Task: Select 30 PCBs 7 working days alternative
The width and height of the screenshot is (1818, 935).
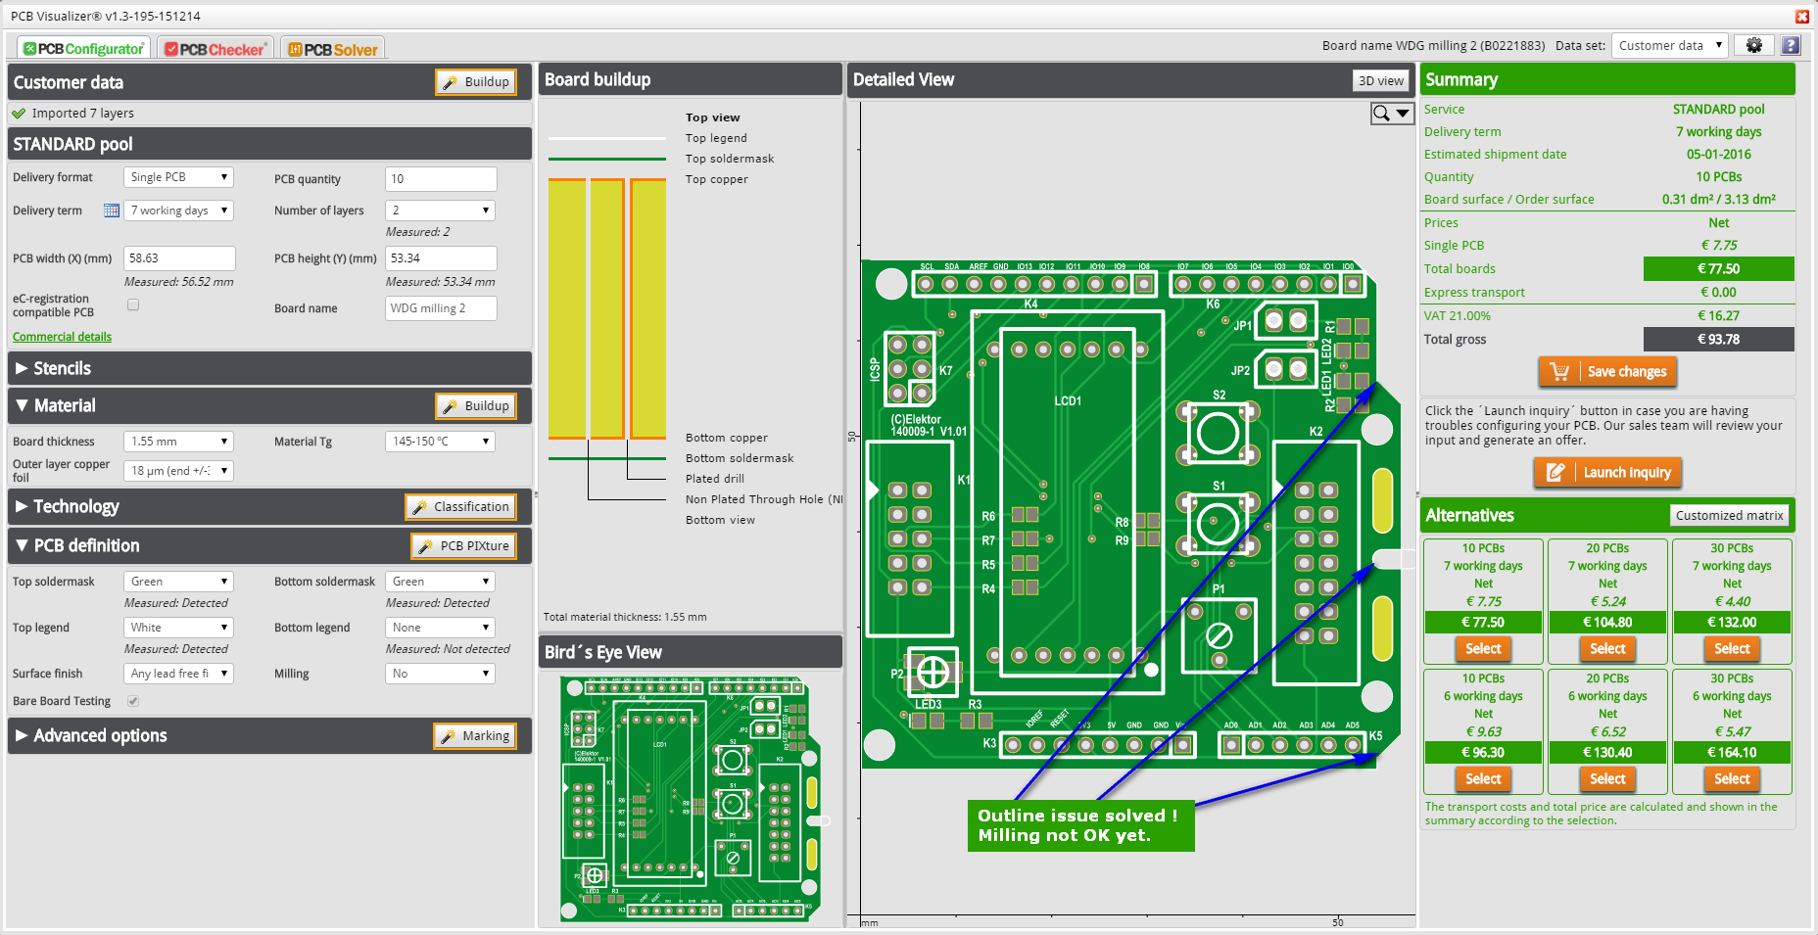Action: (x=1732, y=649)
